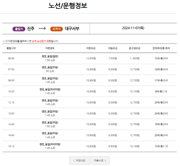This screenshot has width=180, height=166.
Task: Open the 07:30 경전_동일(우등) bus info
Action: pos(50,69)
